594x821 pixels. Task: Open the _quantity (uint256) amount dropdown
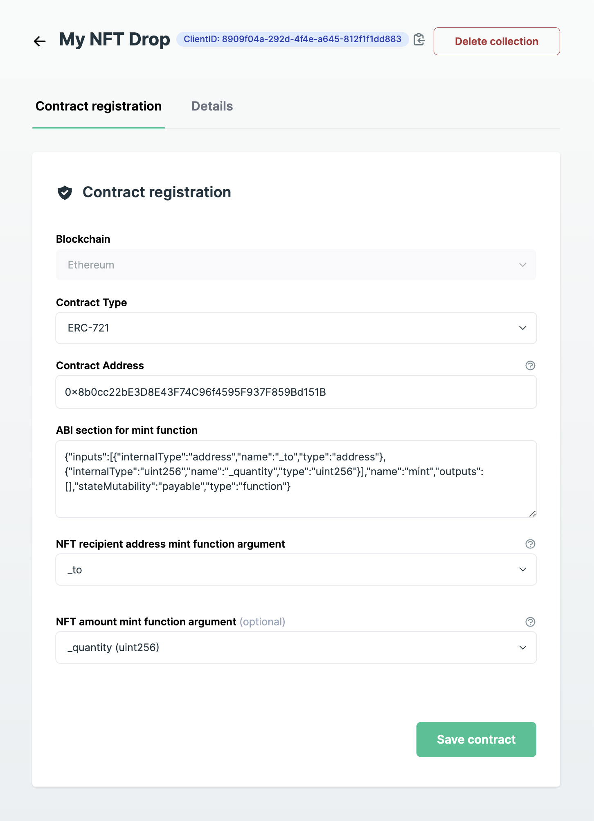[x=296, y=647]
